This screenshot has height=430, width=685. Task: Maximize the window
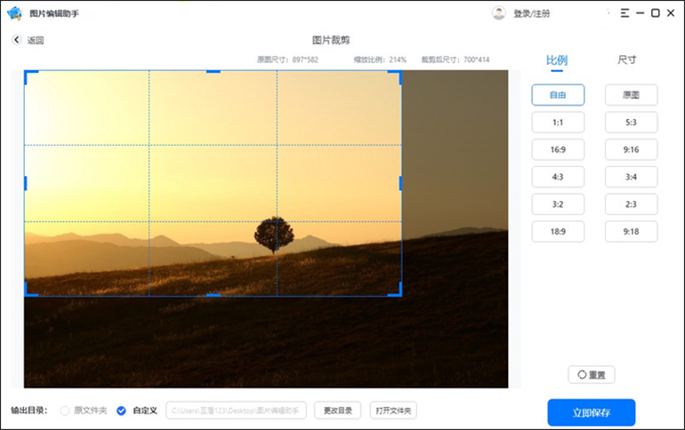pos(656,13)
